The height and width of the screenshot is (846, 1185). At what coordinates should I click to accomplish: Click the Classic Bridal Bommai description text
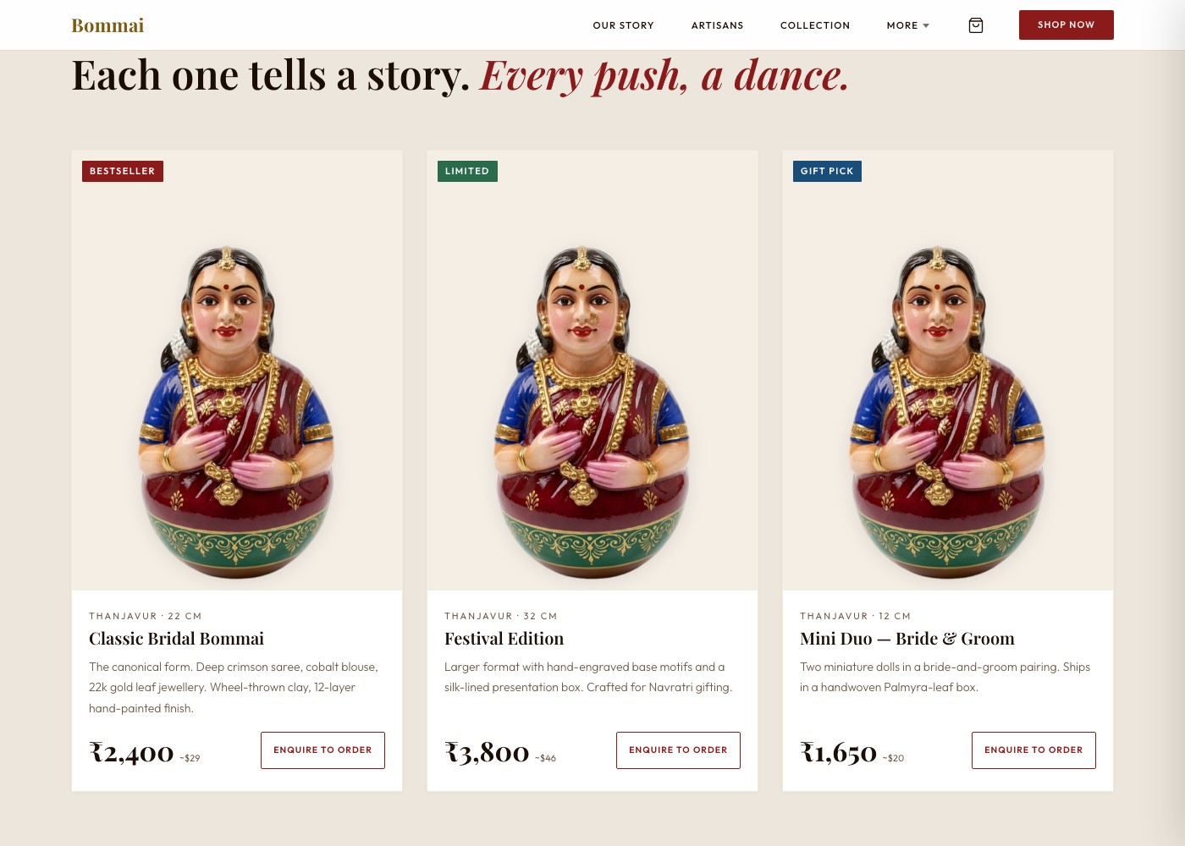pyautogui.click(x=234, y=688)
